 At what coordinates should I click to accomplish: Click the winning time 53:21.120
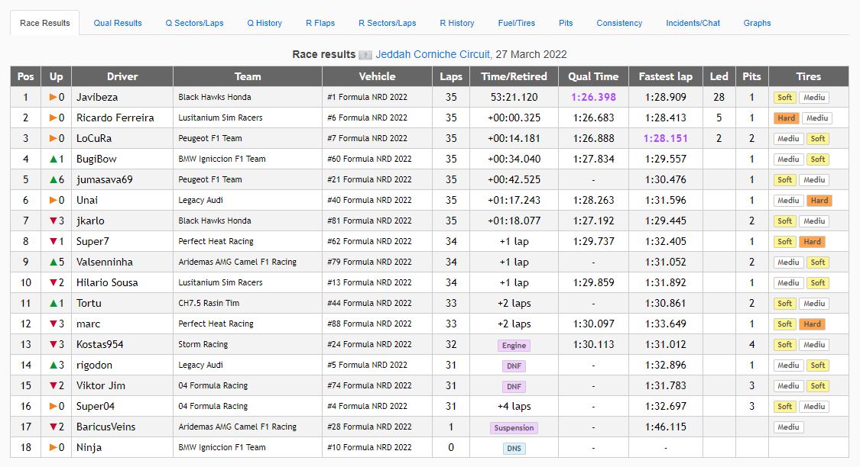[514, 97]
